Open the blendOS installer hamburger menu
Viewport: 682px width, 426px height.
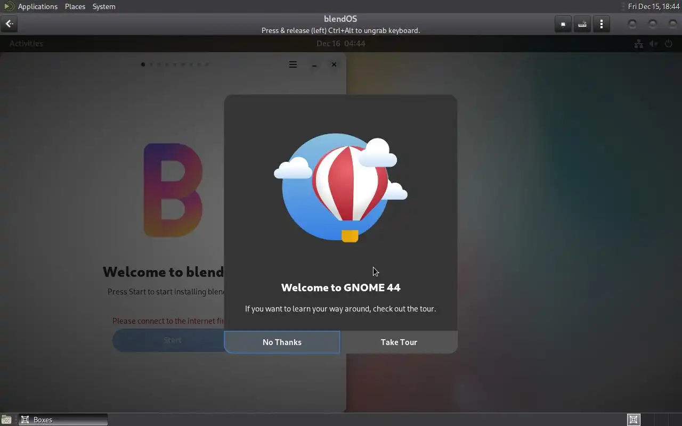tap(293, 64)
